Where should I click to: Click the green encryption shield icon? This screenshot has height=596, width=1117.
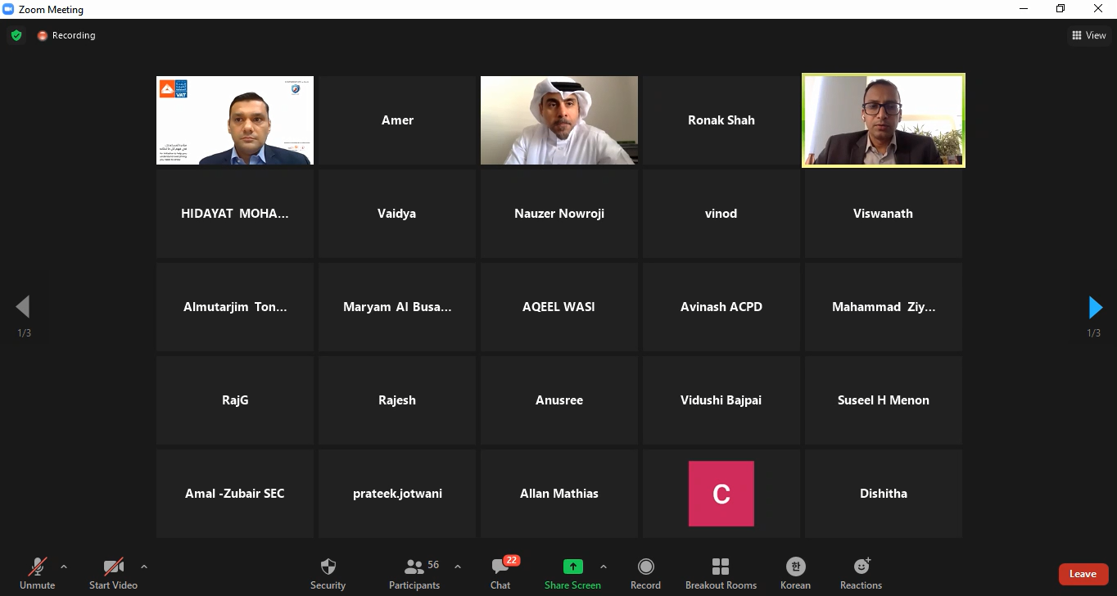click(16, 35)
